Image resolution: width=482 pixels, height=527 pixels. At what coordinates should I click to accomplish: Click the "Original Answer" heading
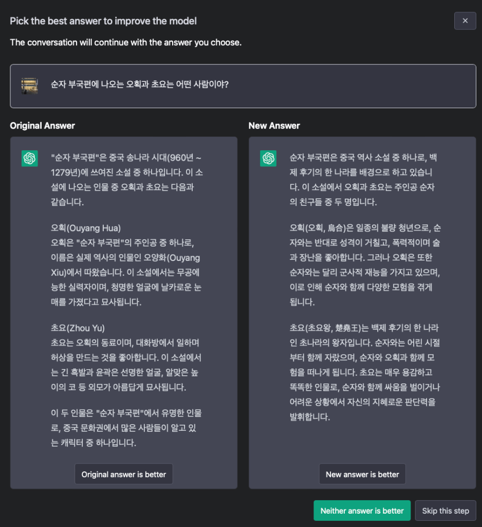point(43,126)
